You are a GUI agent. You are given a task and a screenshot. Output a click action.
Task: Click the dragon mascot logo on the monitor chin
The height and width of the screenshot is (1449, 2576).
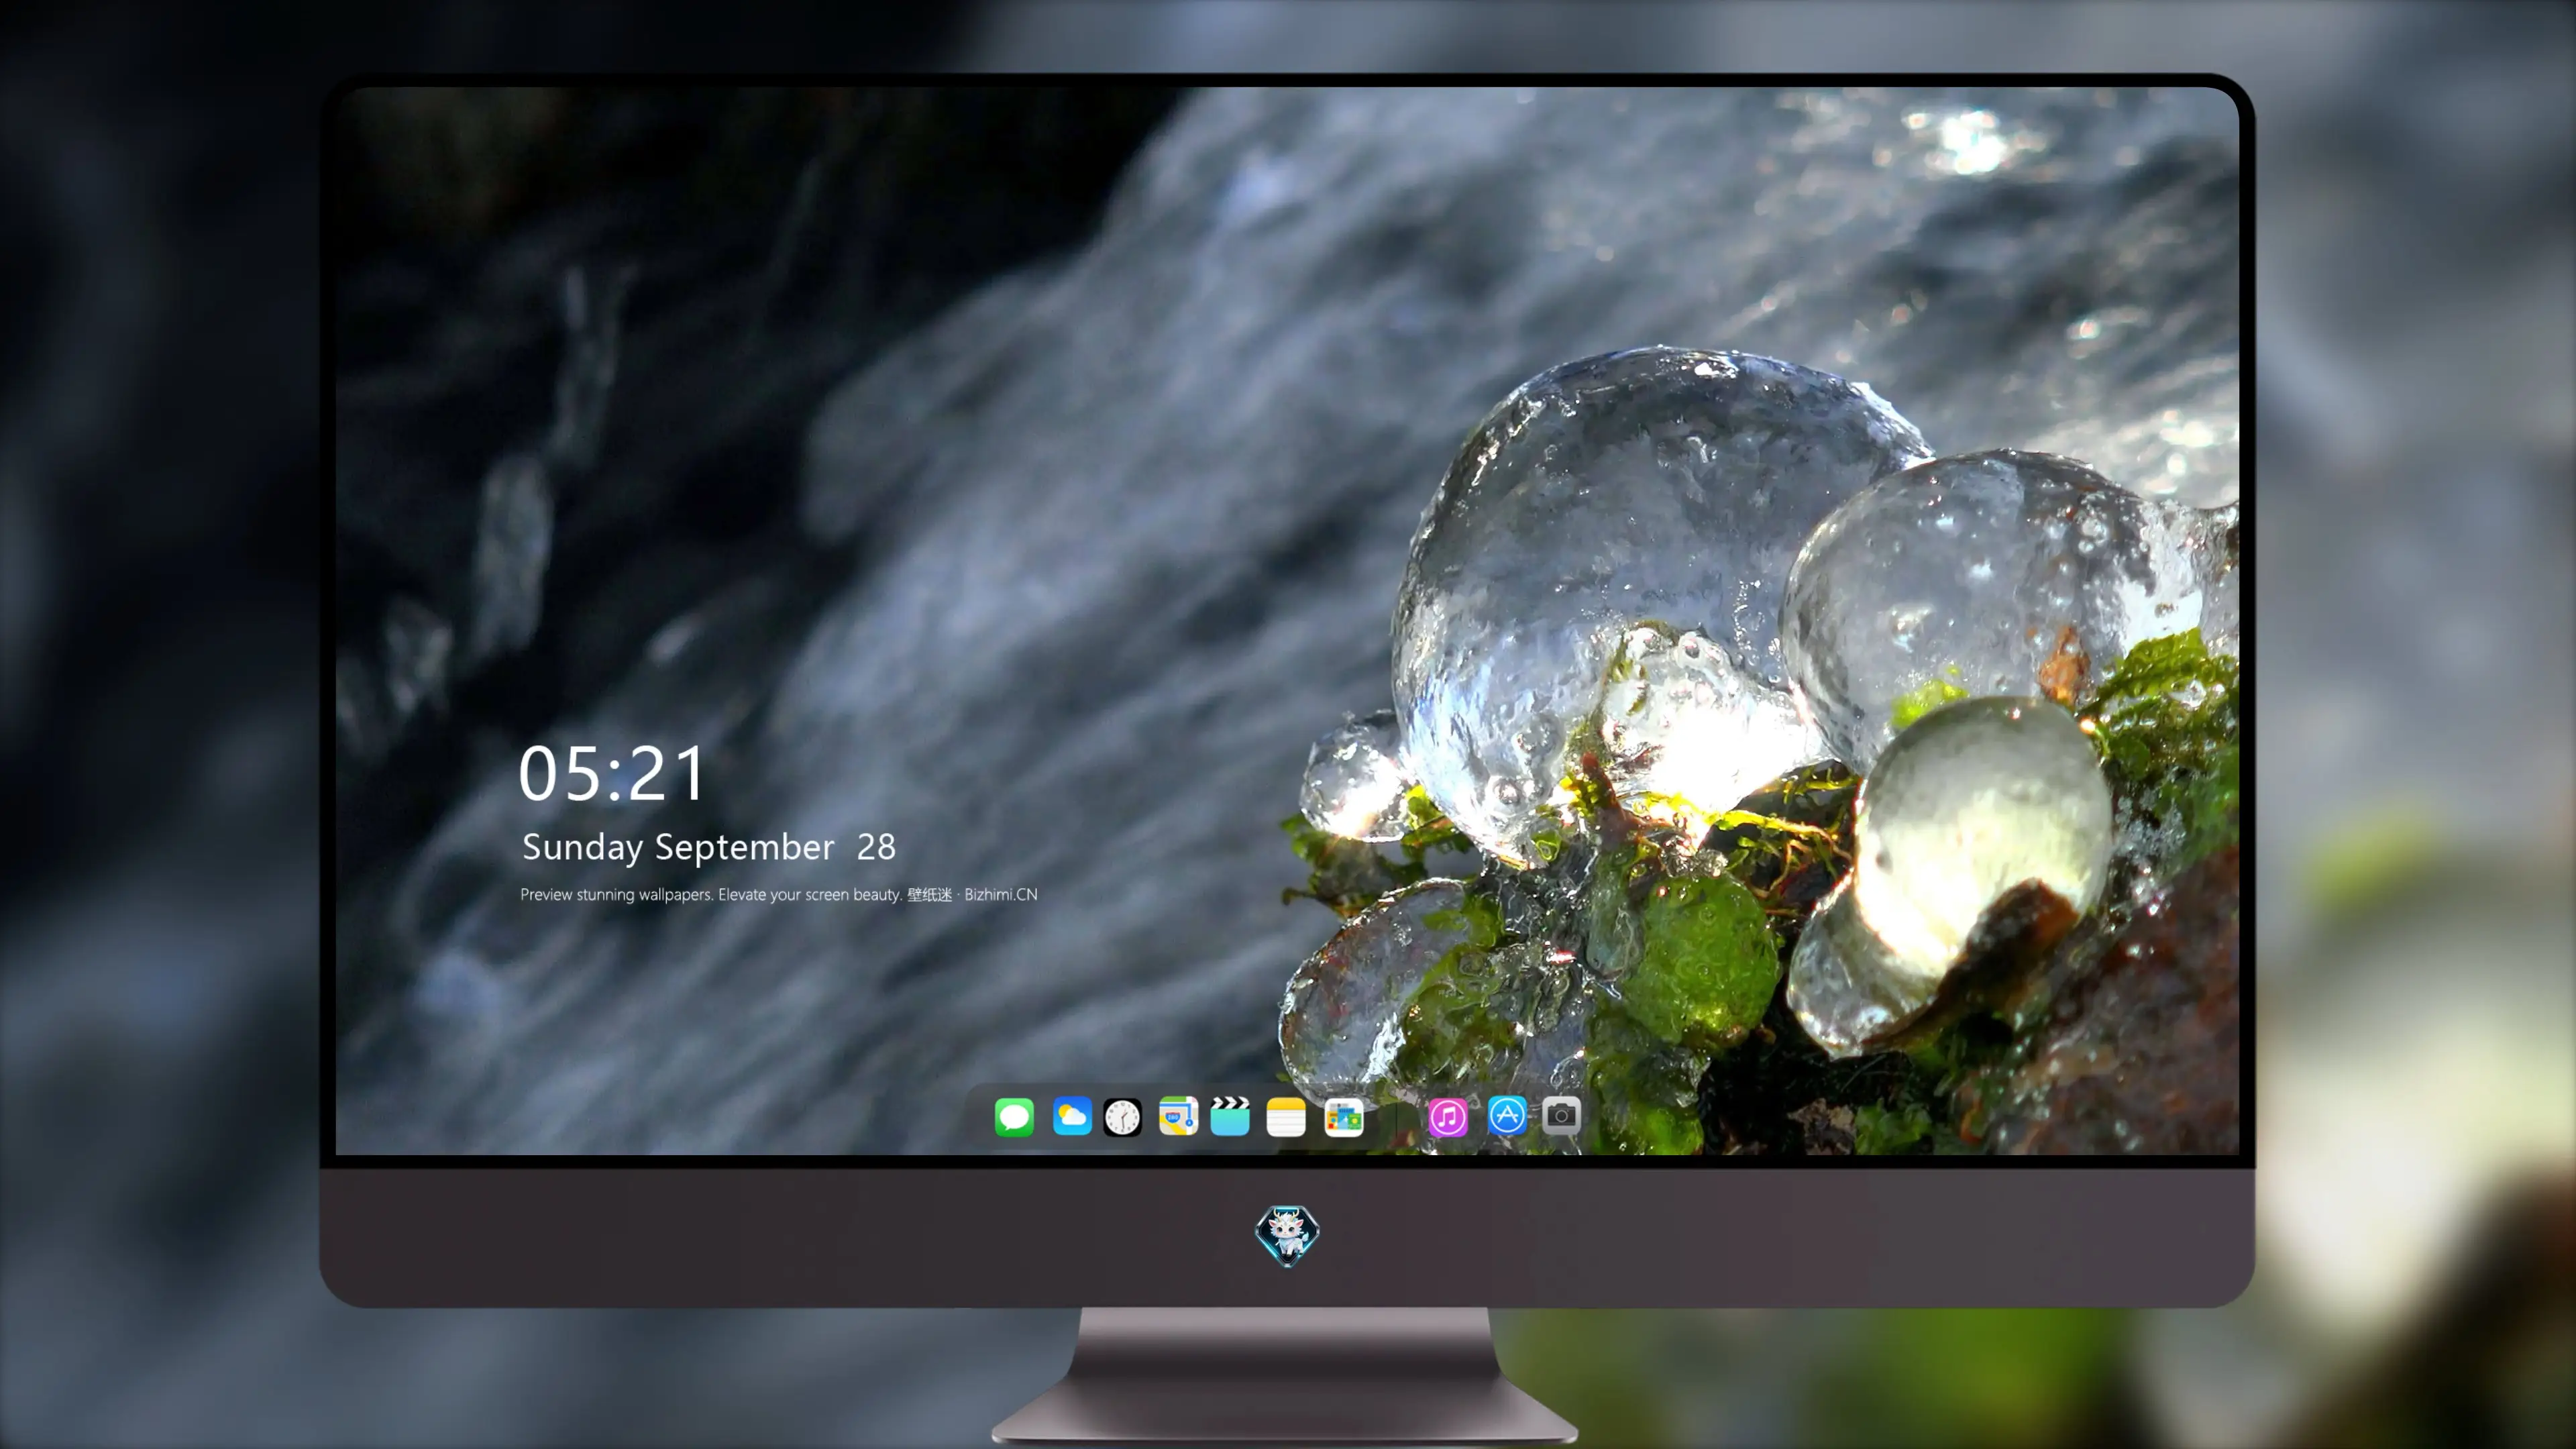tap(1287, 1236)
